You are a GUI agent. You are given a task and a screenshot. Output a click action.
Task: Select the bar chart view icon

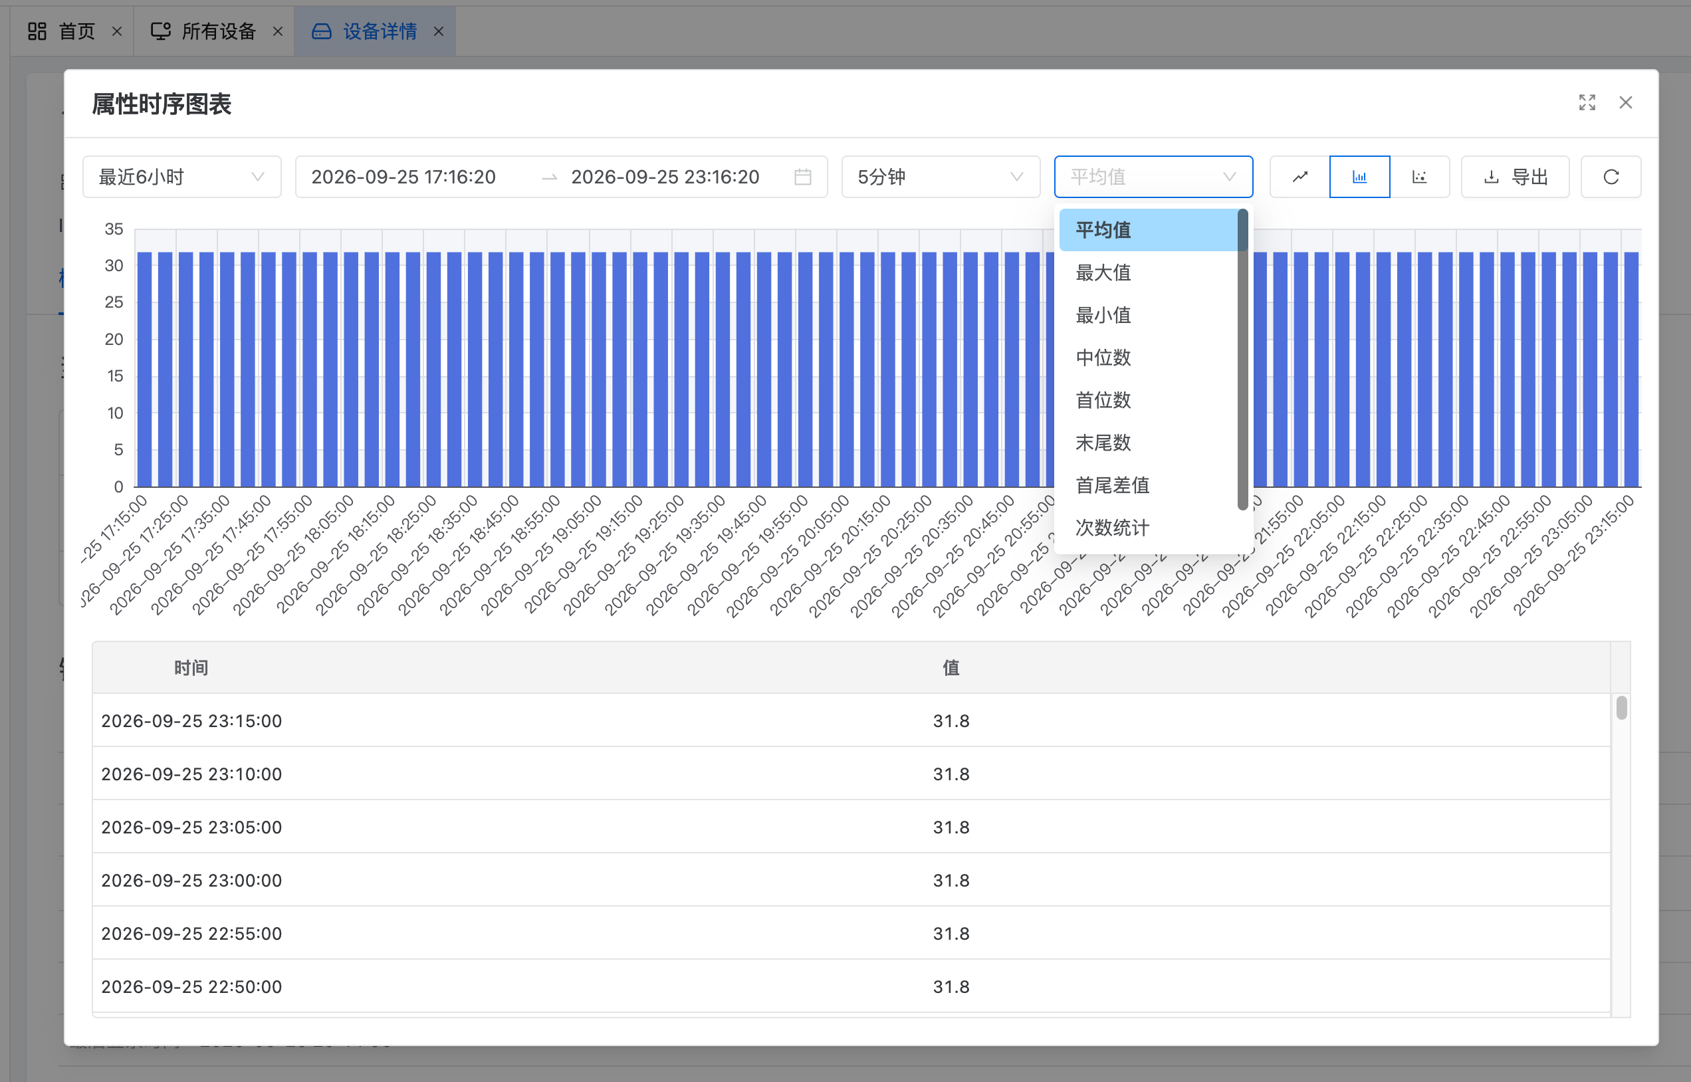(1359, 177)
